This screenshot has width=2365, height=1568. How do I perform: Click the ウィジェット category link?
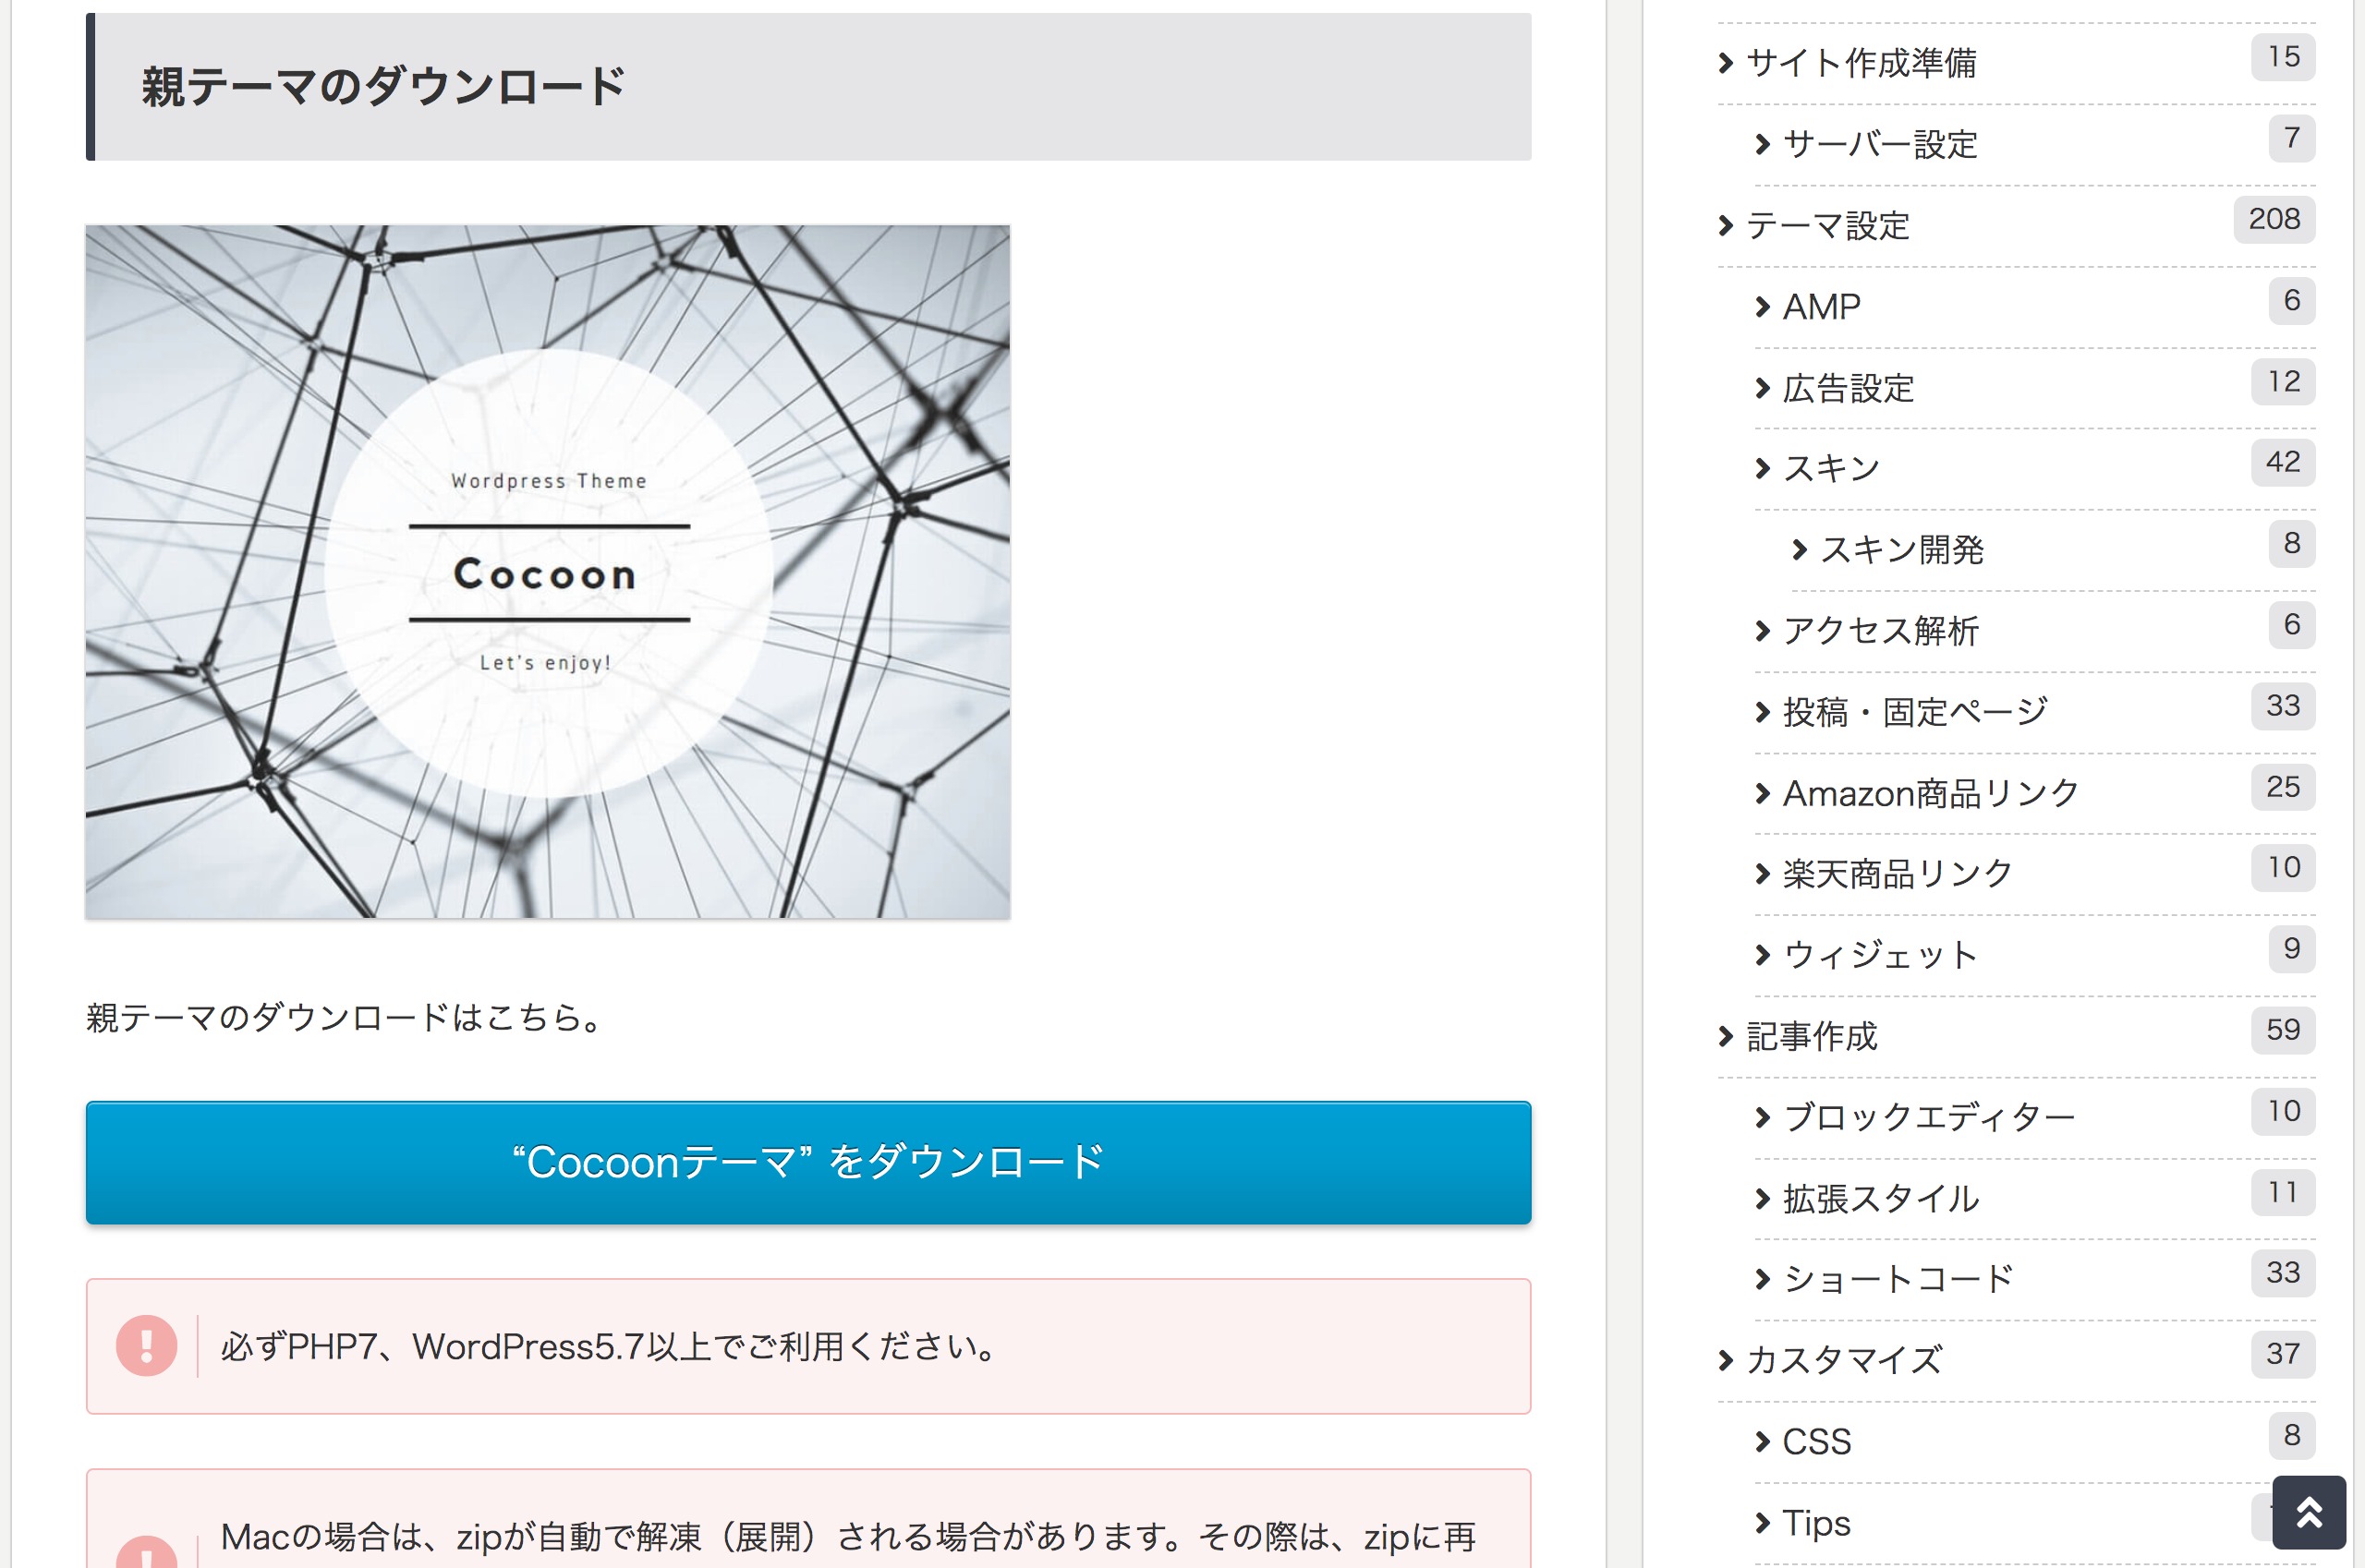pos(1879,955)
